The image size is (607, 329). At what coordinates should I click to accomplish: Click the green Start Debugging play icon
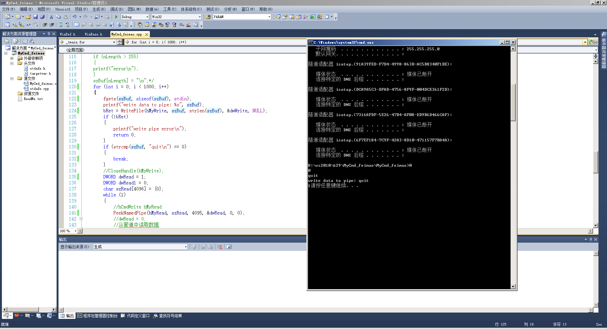click(116, 17)
